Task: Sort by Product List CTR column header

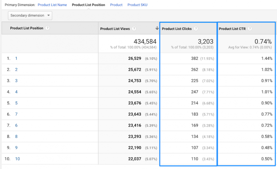Action: [x=232, y=29]
